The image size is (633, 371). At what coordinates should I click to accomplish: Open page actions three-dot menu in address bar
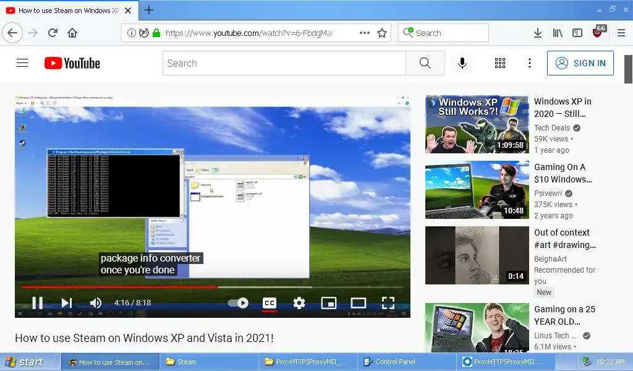click(x=365, y=33)
